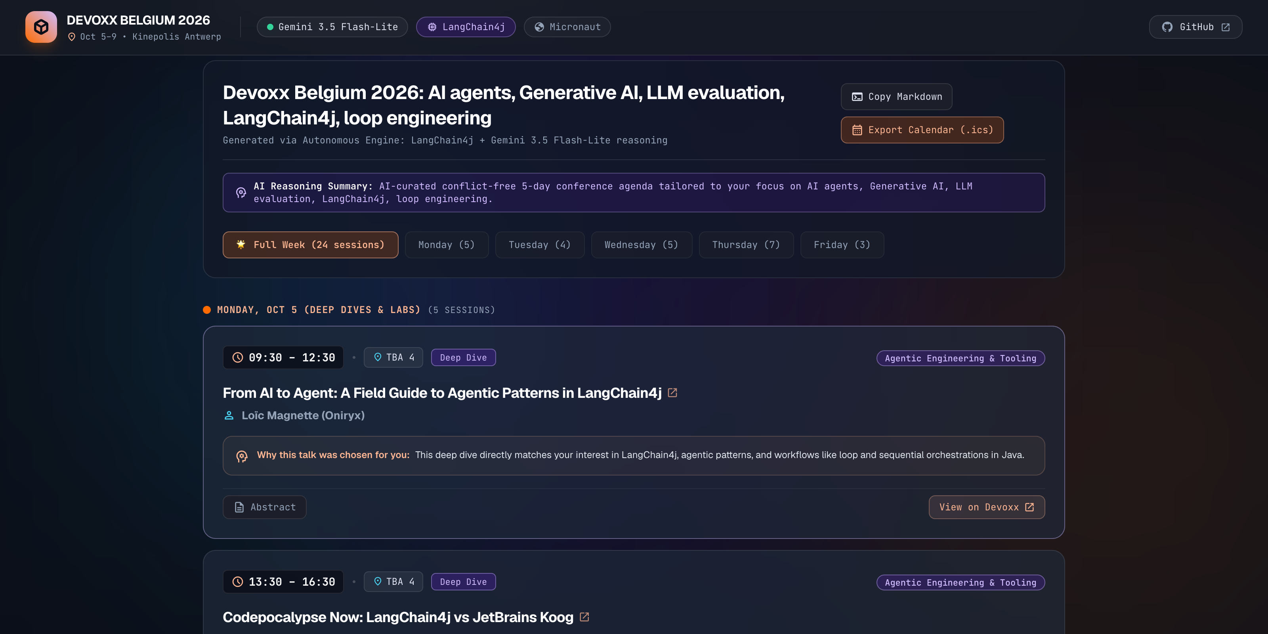Click the AI brain icon in Reasoning Summary
Screen dimensions: 1268x634
pyautogui.click(x=241, y=193)
